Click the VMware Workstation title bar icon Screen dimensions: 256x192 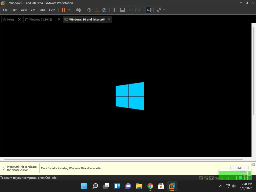coord(3,3)
